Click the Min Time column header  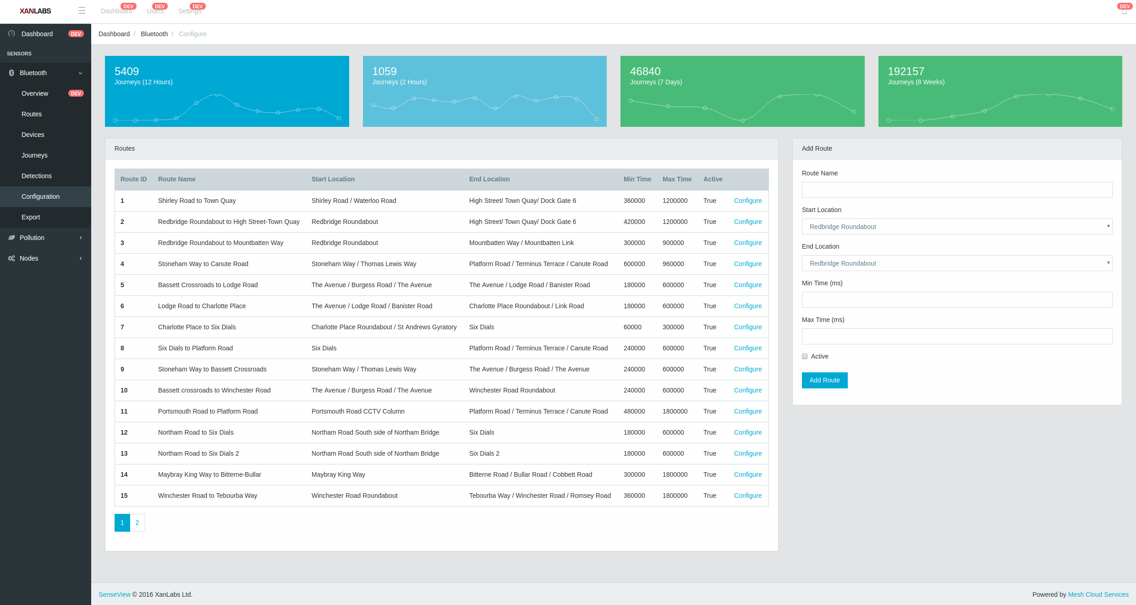(637, 179)
